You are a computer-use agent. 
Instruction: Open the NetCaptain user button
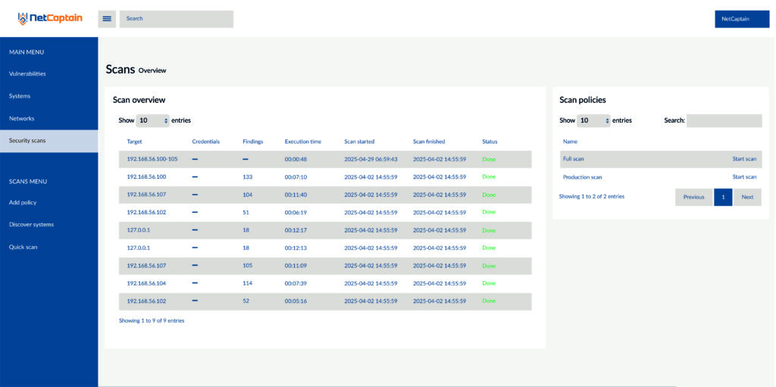pyautogui.click(x=741, y=19)
